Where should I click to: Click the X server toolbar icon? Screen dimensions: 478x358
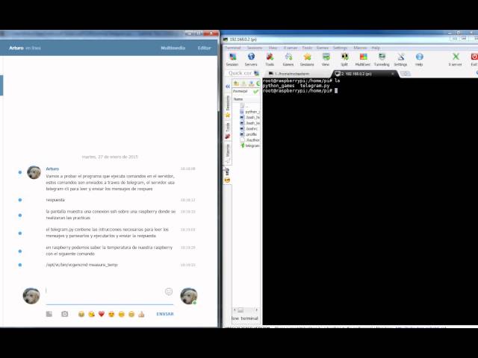[x=456, y=60]
